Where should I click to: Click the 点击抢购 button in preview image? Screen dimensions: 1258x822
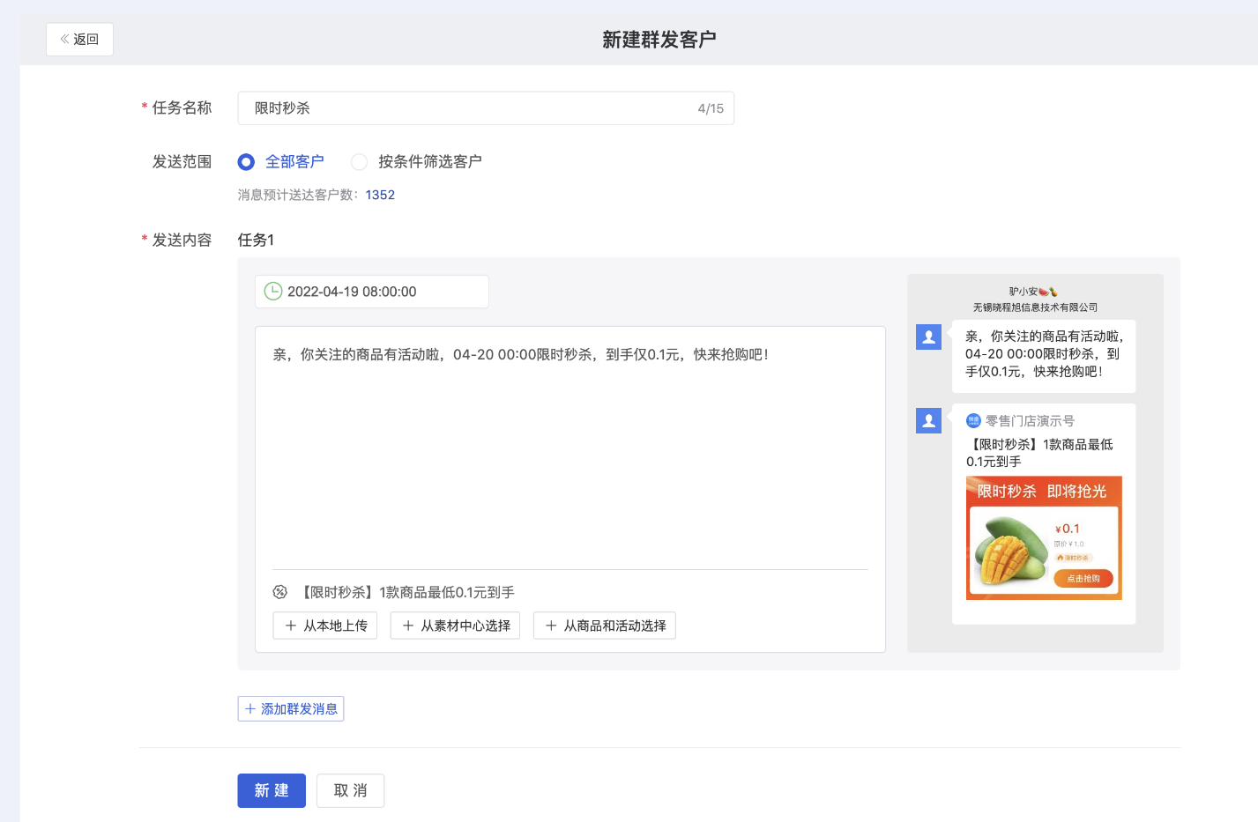(1083, 579)
